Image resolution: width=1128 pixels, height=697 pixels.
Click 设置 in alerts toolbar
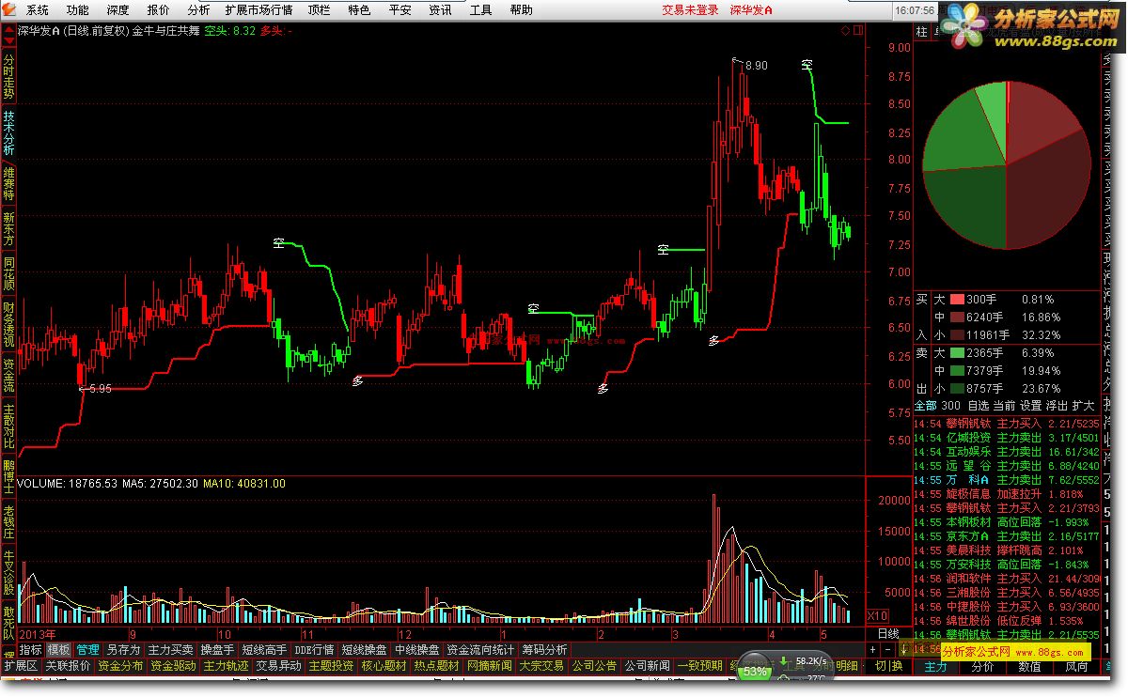[1031, 406]
